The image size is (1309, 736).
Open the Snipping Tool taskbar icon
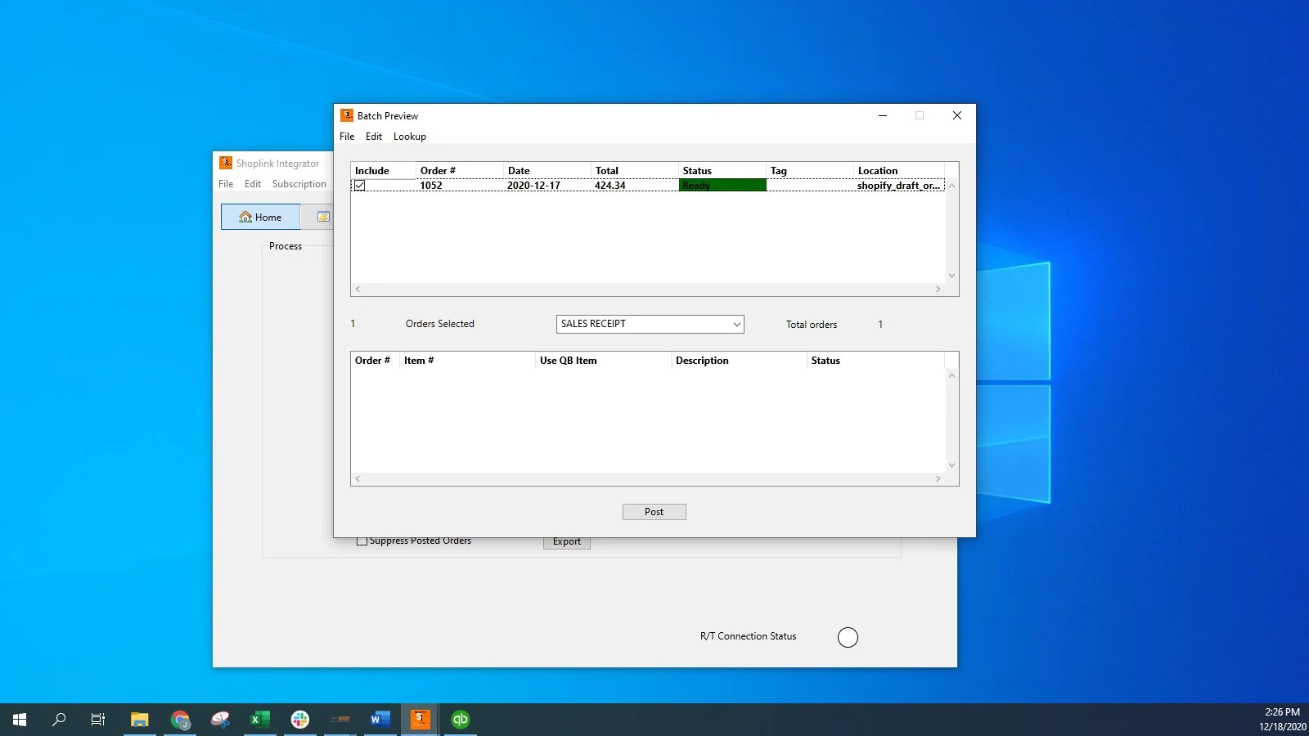220,720
